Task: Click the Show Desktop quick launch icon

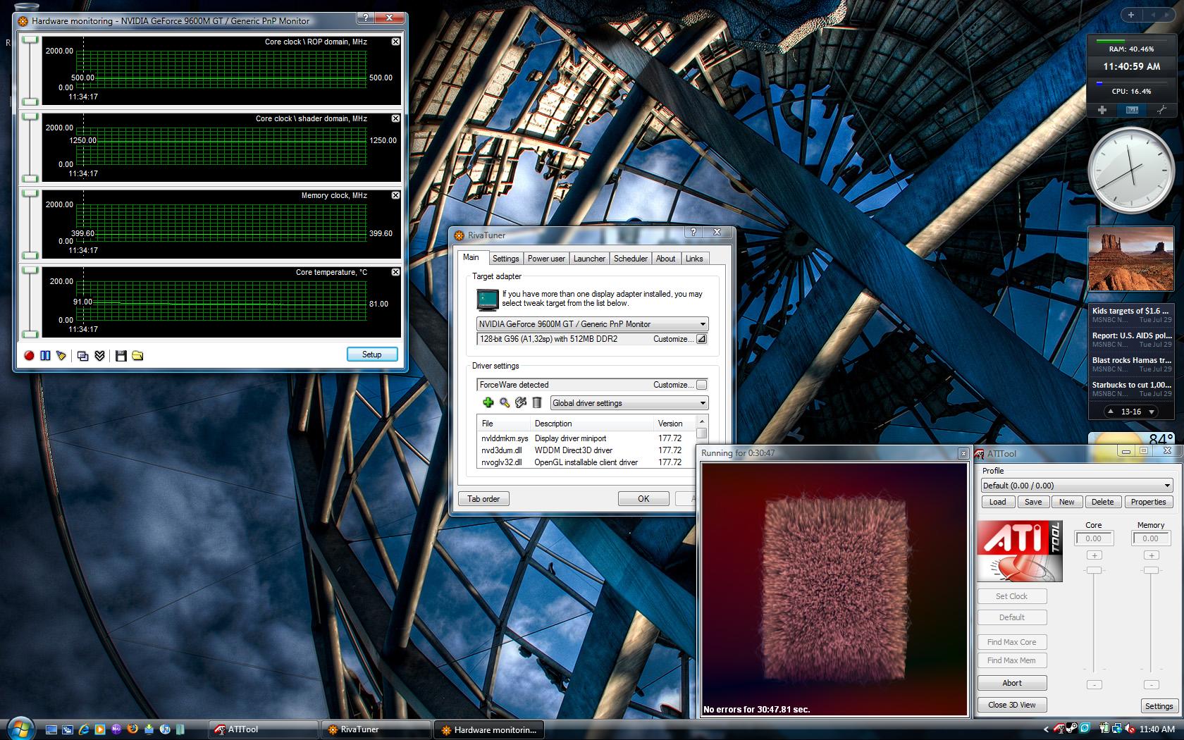Action: [51, 729]
